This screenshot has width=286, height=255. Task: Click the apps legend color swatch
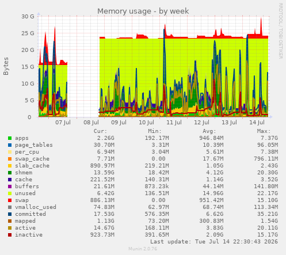click(10, 138)
